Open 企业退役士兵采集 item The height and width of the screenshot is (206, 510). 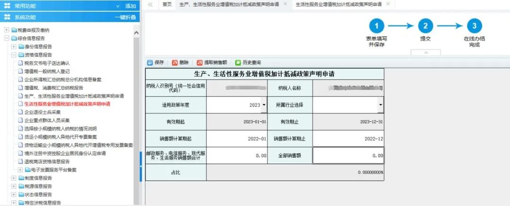click(x=42, y=112)
